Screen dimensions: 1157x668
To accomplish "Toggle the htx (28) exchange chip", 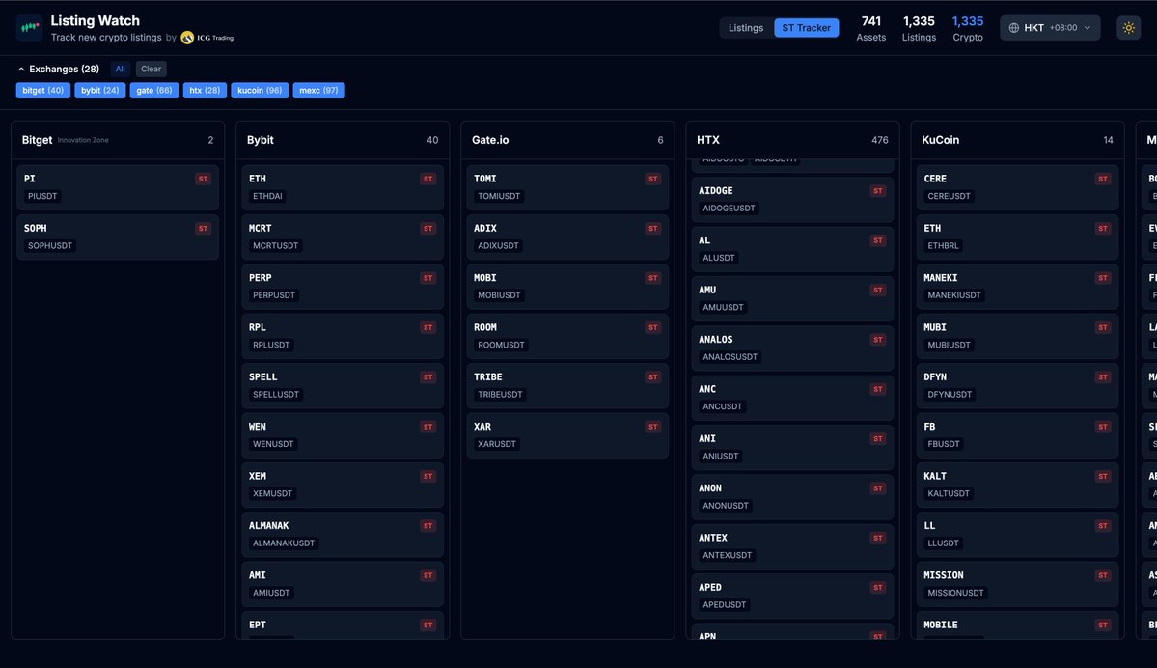I will coord(205,90).
